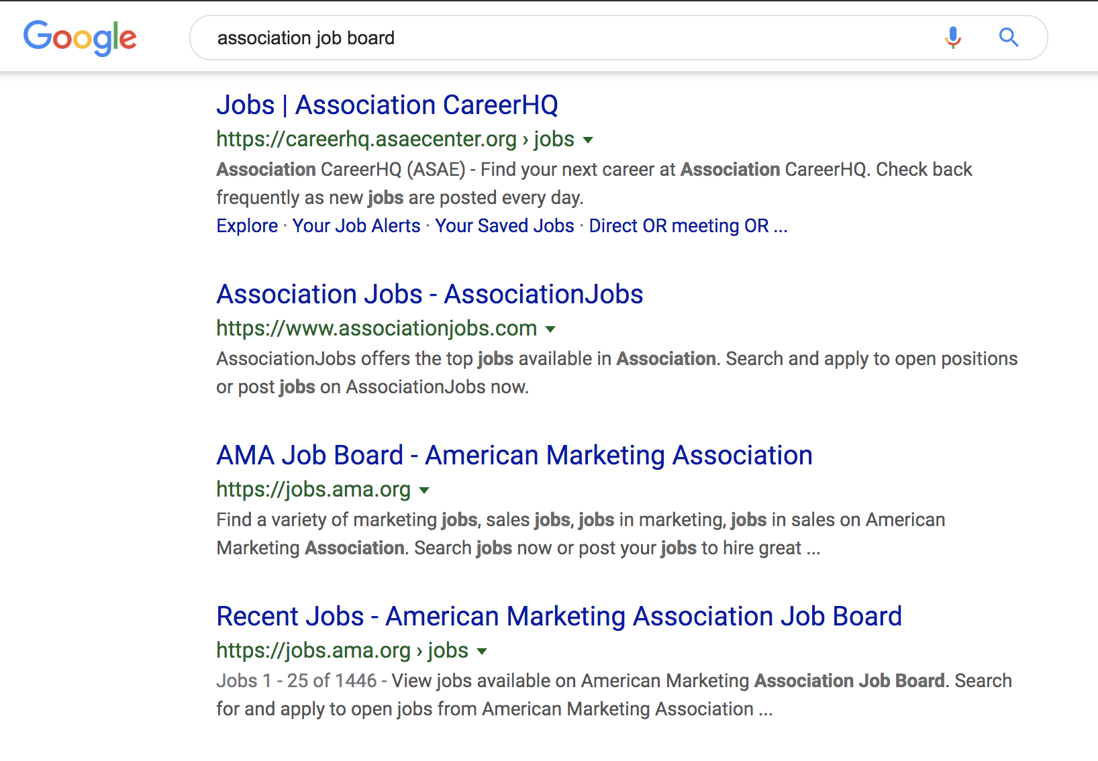Click the blue magnifier search icon
This screenshot has width=1098, height=761.
[x=1009, y=38]
